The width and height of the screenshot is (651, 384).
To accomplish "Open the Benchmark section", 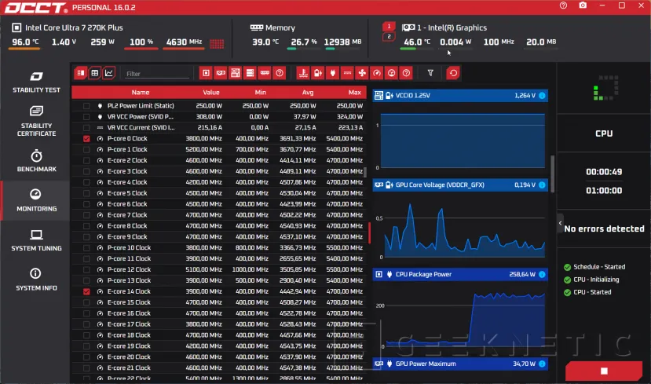I will [x=36, y=159].
